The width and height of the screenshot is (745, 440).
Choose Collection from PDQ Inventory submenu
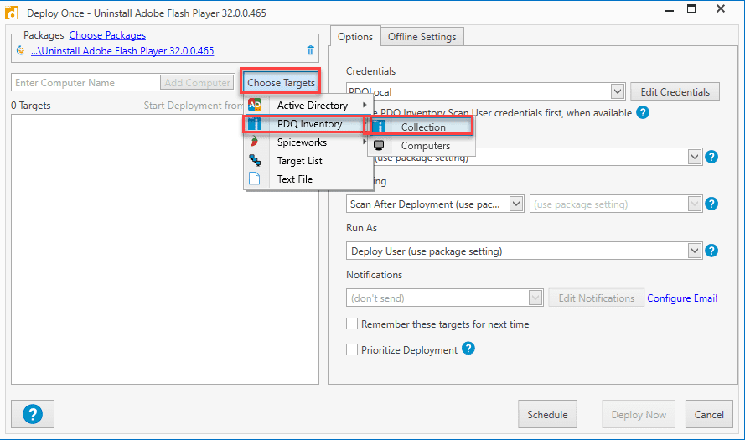(421, 127)
